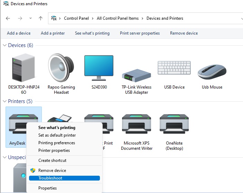Click Add a device toolbar command

tap(19, 33)
